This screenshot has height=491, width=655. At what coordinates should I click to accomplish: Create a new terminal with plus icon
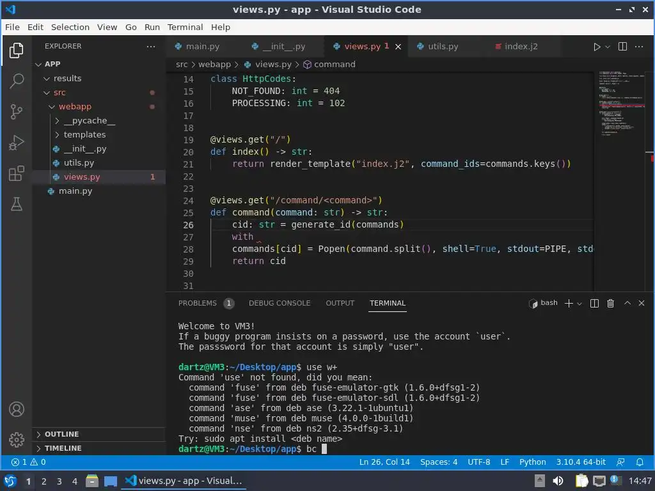pos(569,304)
